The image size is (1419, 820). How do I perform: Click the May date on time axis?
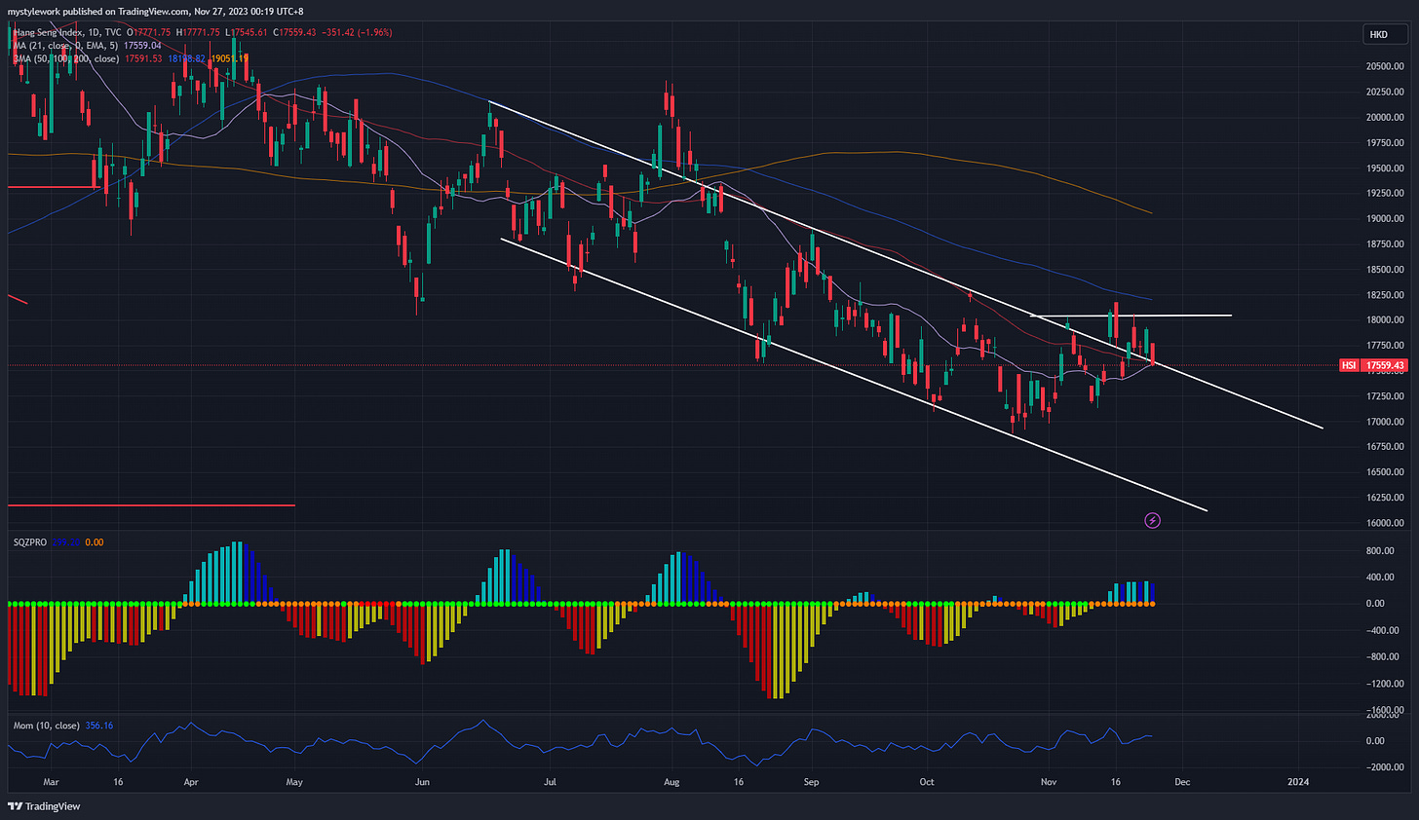[295, 781]
